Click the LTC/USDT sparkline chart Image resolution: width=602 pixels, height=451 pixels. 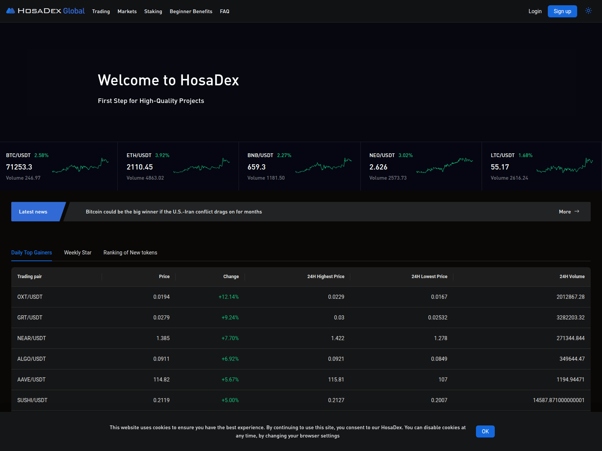pyautogui.click(x=564, y=166)
